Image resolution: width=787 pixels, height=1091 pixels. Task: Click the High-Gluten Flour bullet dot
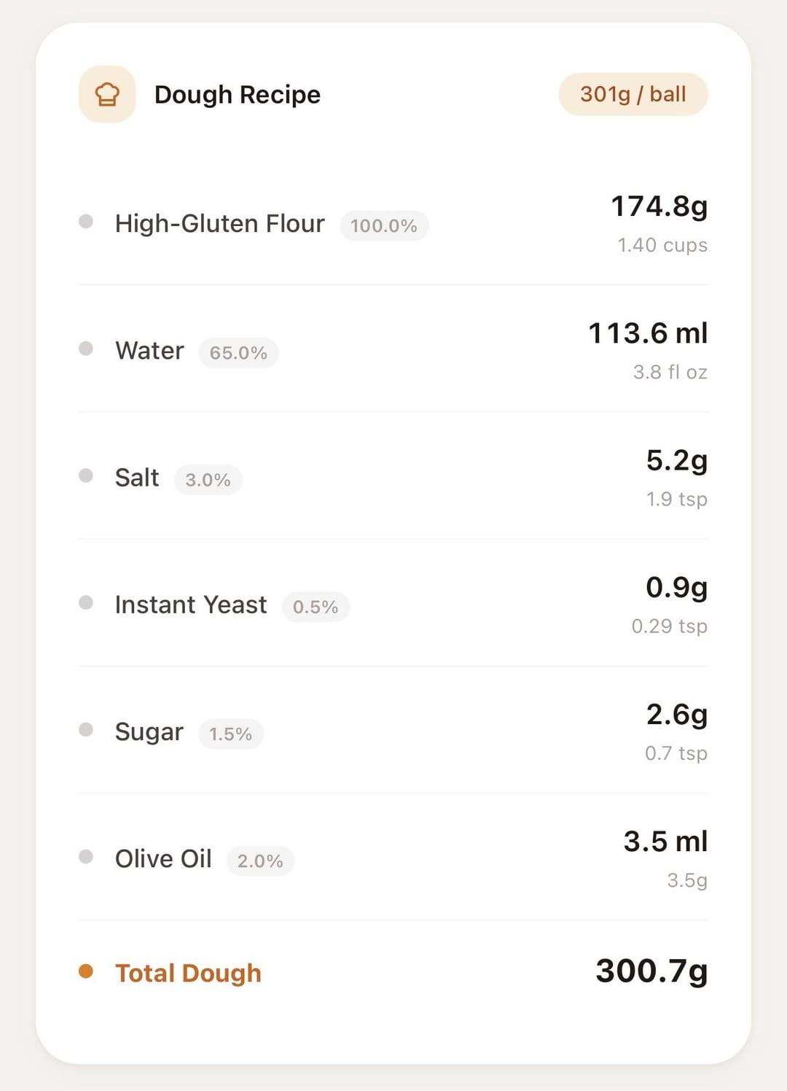(86, 221)
